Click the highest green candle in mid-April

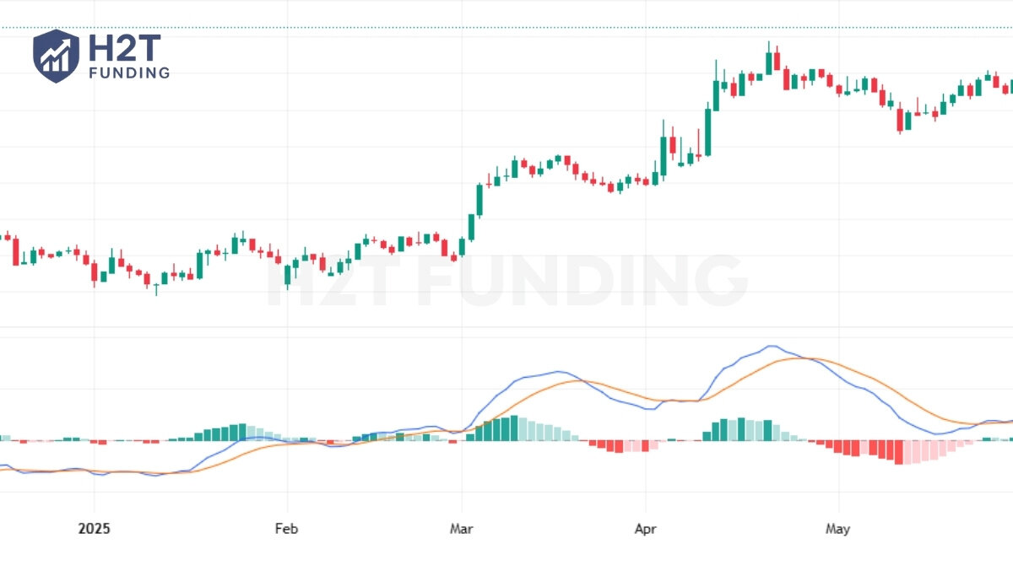point(769,62)
